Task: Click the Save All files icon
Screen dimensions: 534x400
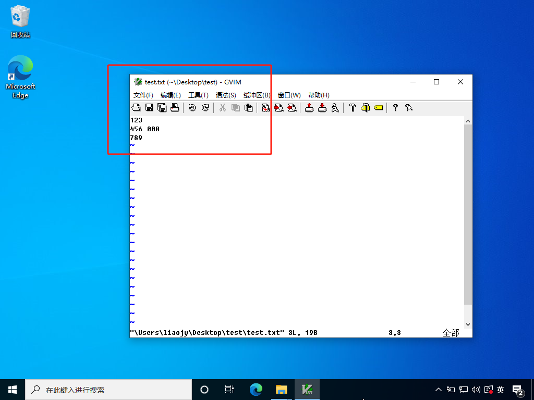Action: [x=162, y=108]
